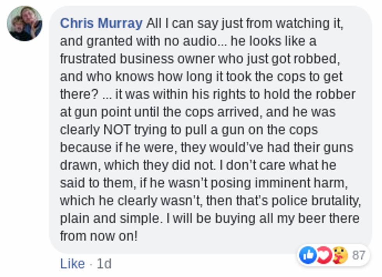Image resolution: width=382 pixels, height=277 pixels.
Task: Open Chris Murray's profile picture
Action: (24, 23)
